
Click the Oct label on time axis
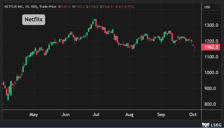193,115
